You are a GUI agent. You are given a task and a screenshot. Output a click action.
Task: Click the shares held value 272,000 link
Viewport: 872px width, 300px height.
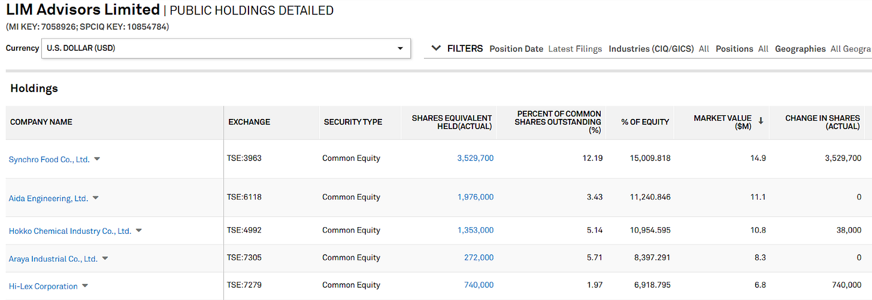click(x=479, y=258)
